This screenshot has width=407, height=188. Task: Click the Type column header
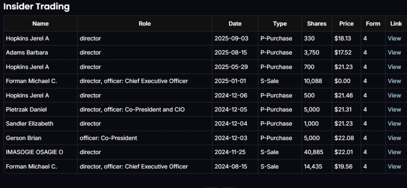[x=280, y=24]
